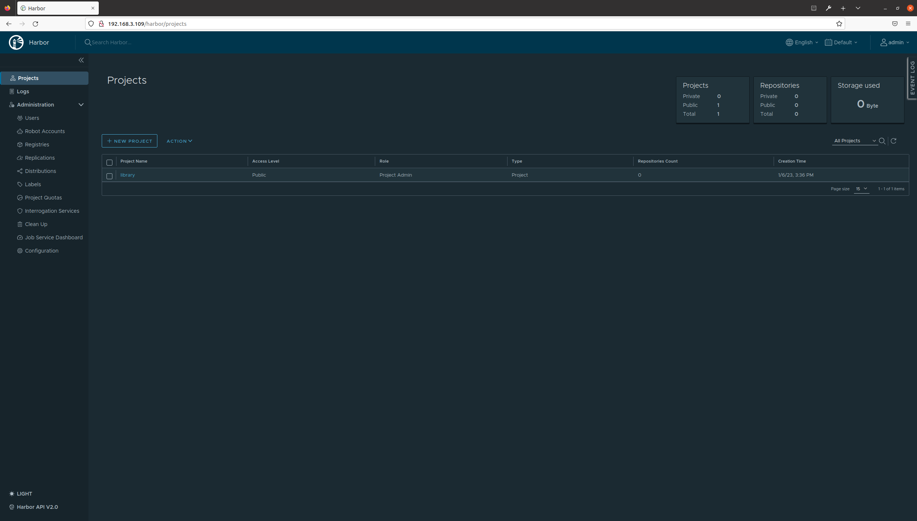Open Projects in the sidebar
The height and width of the screenshot is (521, 917).
tap(44, 78)
